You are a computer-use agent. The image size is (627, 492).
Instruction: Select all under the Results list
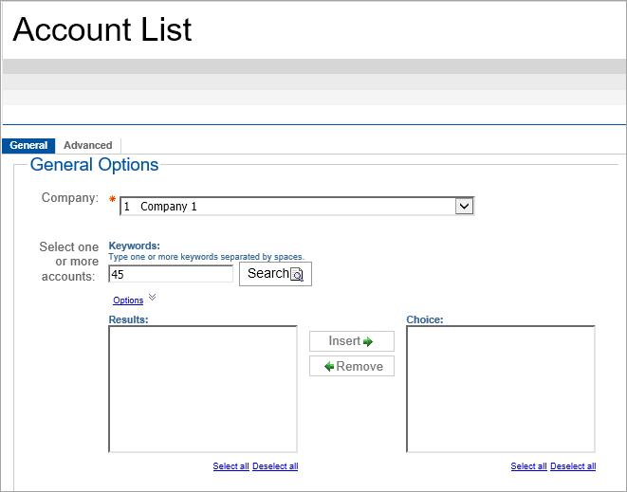pos(231,466)
